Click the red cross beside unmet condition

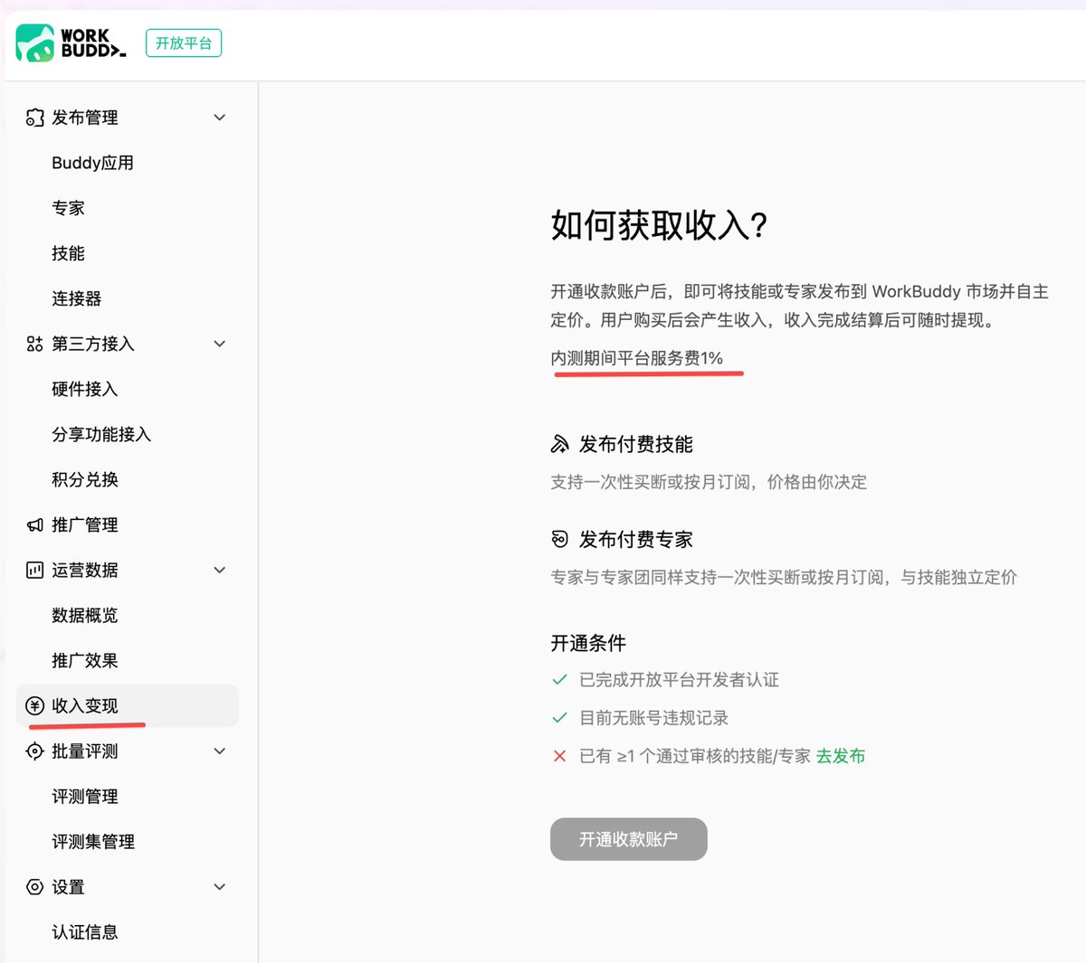[x=559, y=756]
